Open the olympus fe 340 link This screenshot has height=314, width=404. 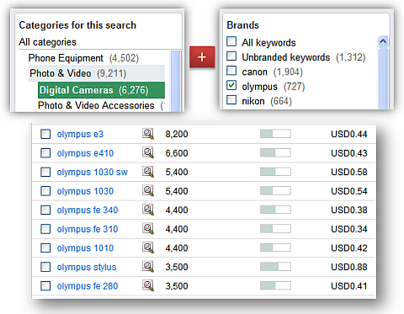click(x=88, y=210)
